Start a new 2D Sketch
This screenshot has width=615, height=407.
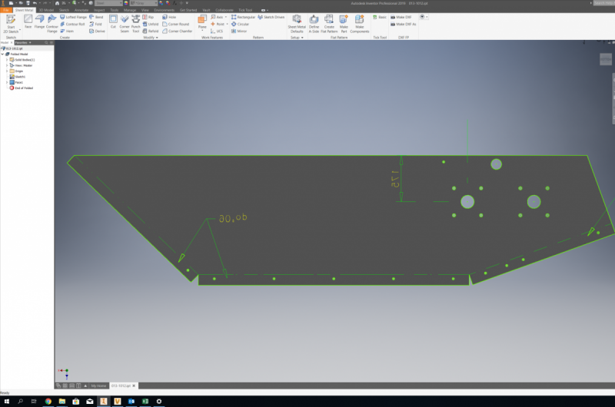point(11,25)
